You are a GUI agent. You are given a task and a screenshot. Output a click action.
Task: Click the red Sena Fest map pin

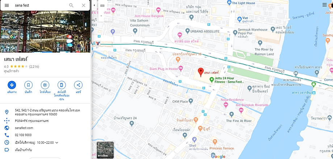tap(200, 72)
